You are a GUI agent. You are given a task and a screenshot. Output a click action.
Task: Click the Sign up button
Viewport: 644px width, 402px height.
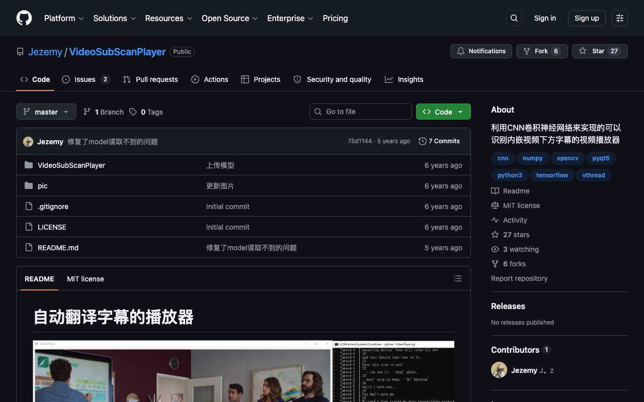587,18
